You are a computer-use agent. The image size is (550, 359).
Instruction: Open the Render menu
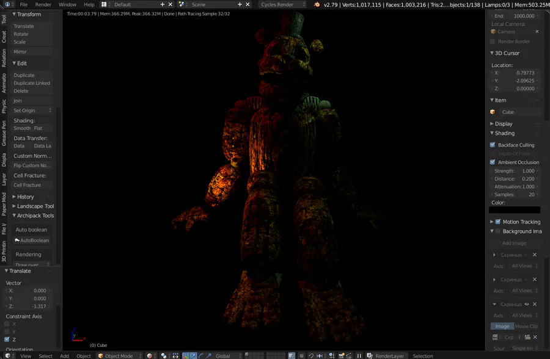(43, 4)
